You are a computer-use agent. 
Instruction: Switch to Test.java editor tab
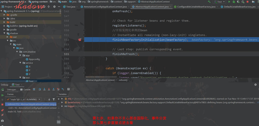[x=71, y=7]
